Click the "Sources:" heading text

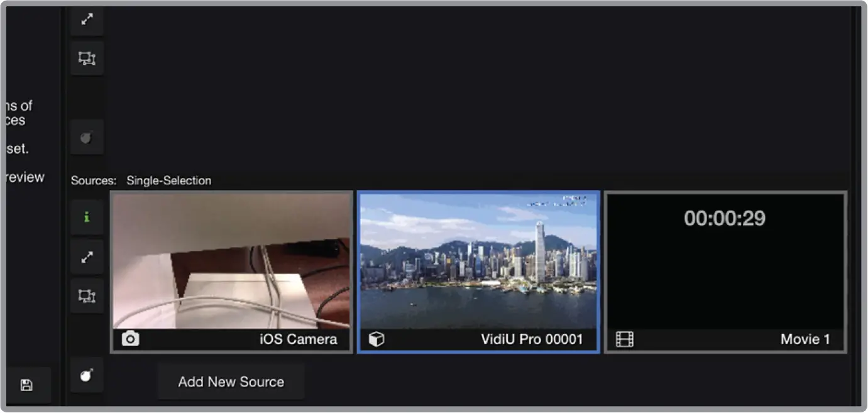94,180
